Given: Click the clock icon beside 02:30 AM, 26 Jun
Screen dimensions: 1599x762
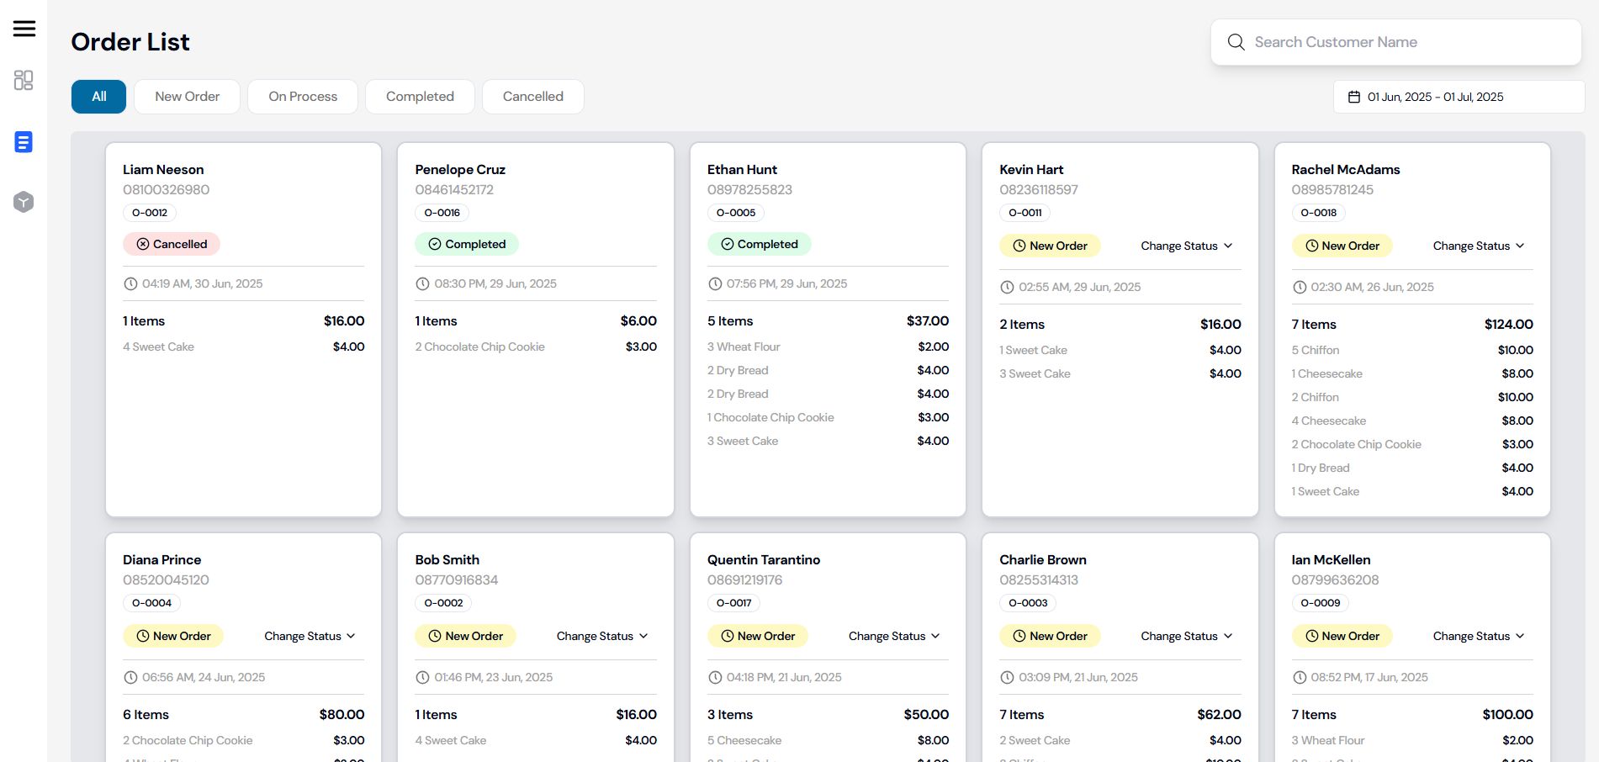Looking at the screenshot, I should click(1299, 287).
